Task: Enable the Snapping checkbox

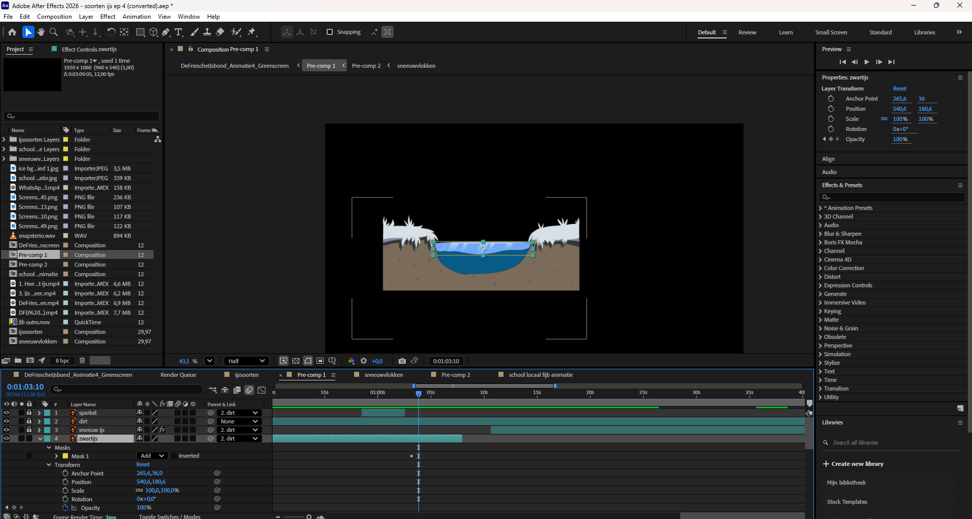Action: pyautogui.click(x=330, y=32)
